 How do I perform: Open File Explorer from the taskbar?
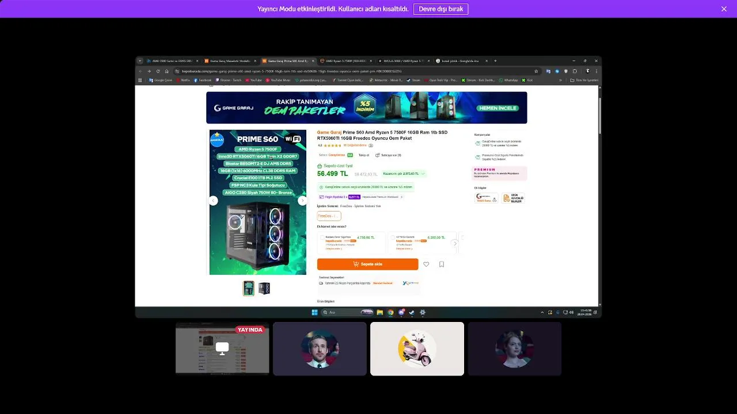[380, 312]
